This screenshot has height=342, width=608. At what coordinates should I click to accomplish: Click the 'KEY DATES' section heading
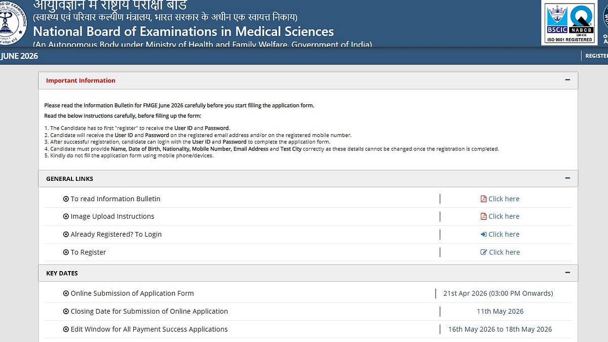(x=62, y=273)
